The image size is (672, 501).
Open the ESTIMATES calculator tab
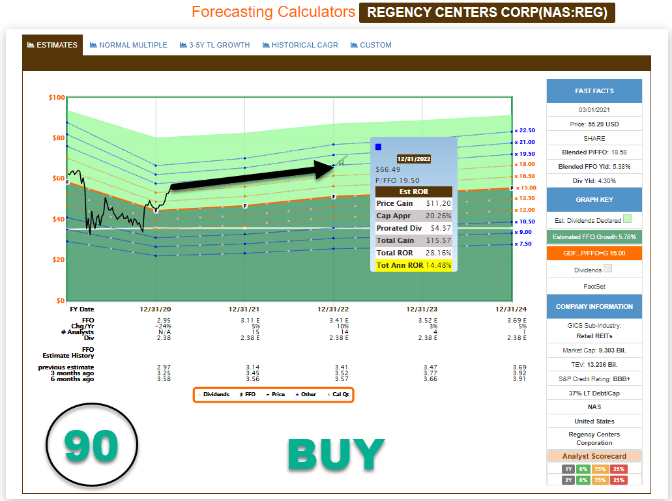(52, 45)
